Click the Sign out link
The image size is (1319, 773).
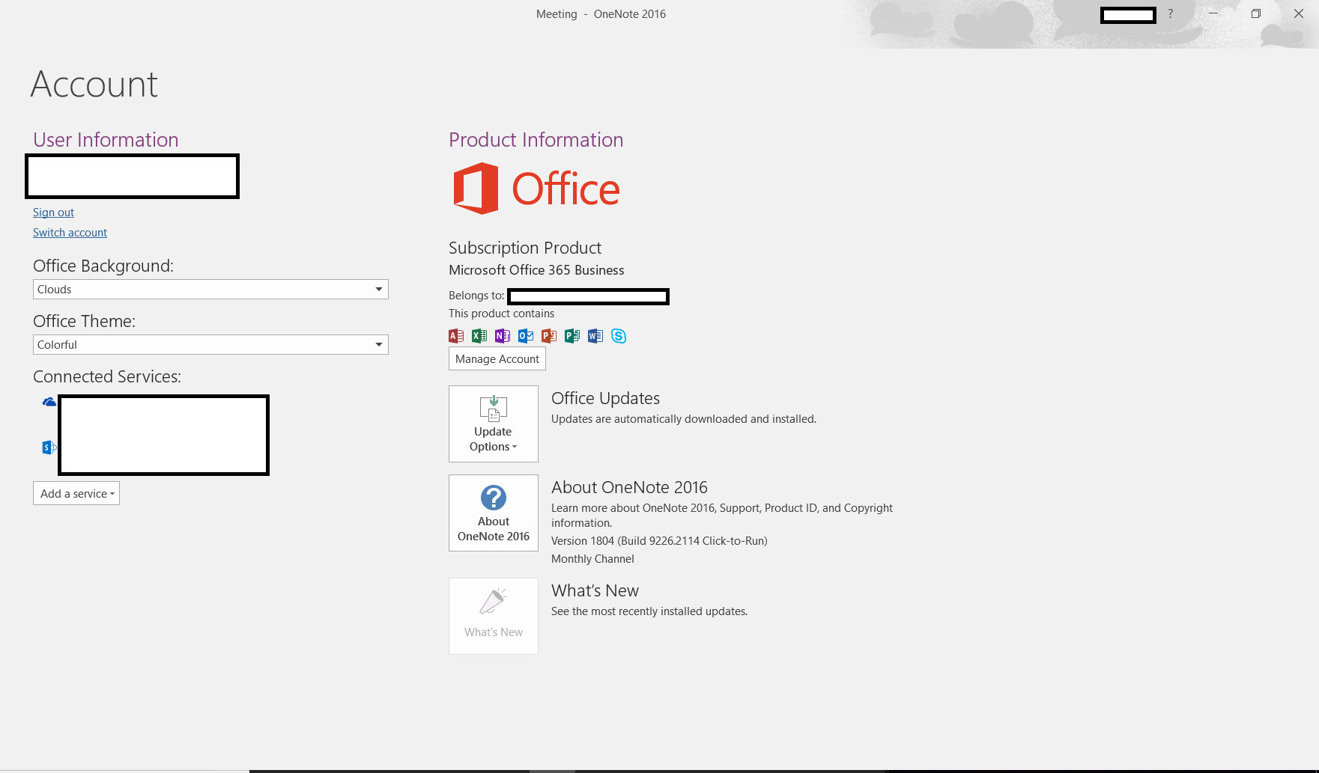pyautogui.click(x=53, y=213)
